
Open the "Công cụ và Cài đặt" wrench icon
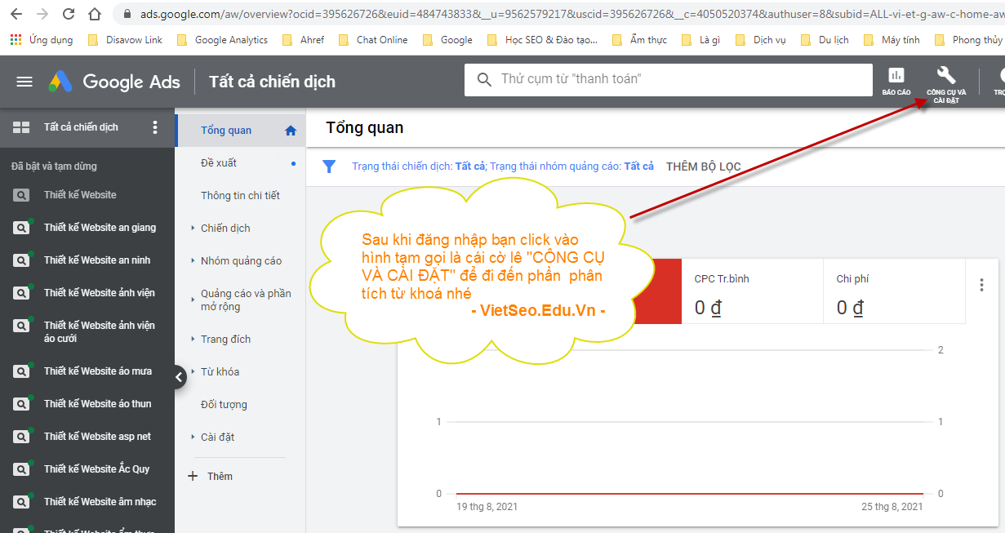tap(945, 77)
